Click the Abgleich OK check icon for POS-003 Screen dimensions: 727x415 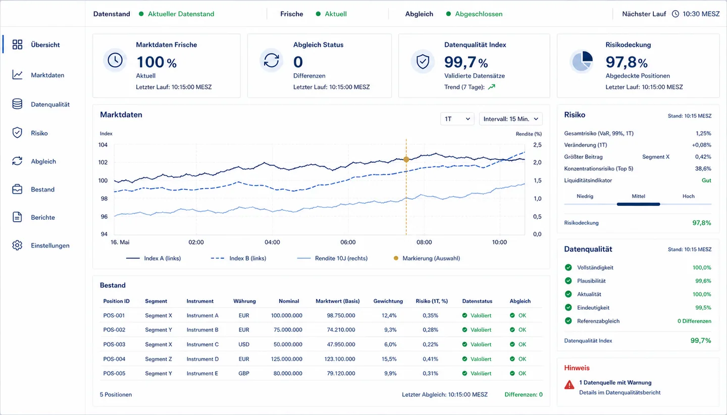[512, 344]
